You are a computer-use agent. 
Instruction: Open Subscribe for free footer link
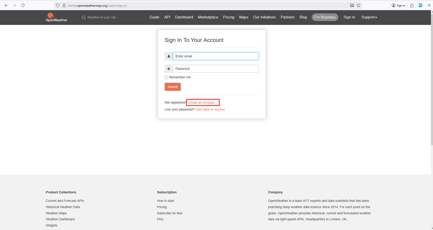pos(170,213)
